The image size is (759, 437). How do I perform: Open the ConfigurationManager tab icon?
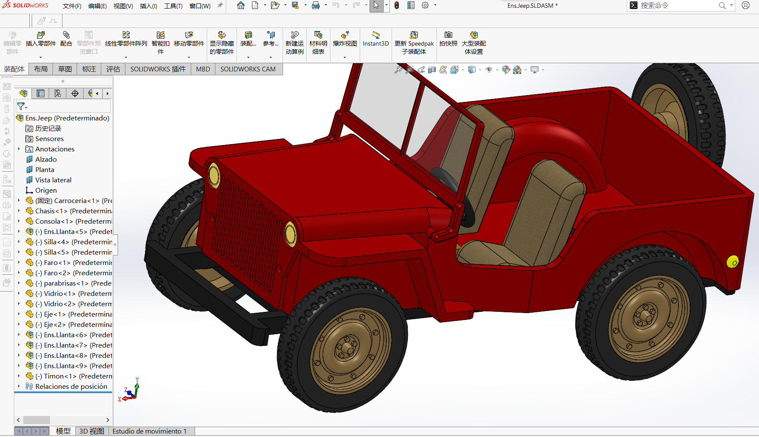coord(58,93)
